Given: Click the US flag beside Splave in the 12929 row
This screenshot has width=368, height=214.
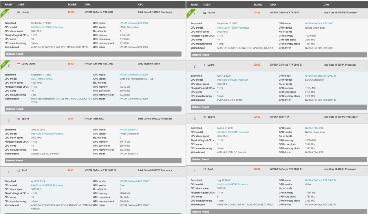Looking at the screenshot, I should [205, 117].
